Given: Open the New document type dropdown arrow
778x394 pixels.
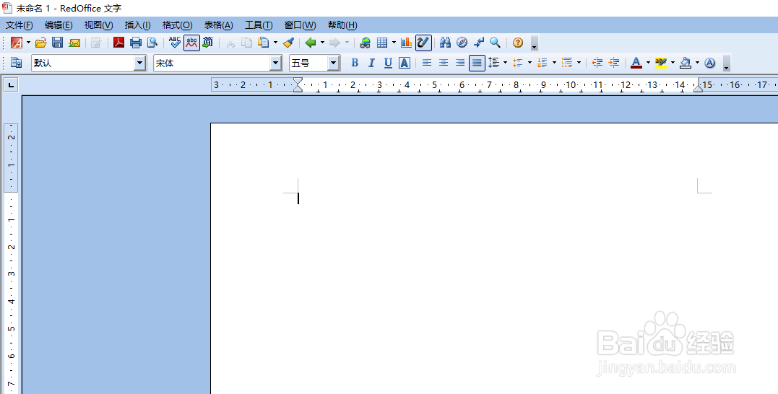Looking at the screenshot, I should (x=28, y=43).
